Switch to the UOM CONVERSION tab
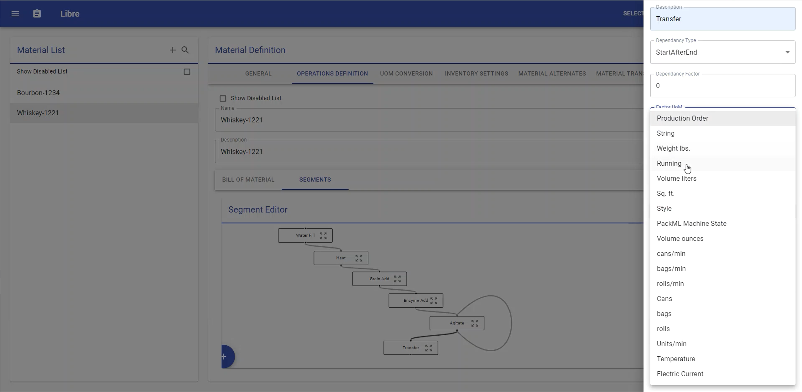 click(x=406, y=73)
